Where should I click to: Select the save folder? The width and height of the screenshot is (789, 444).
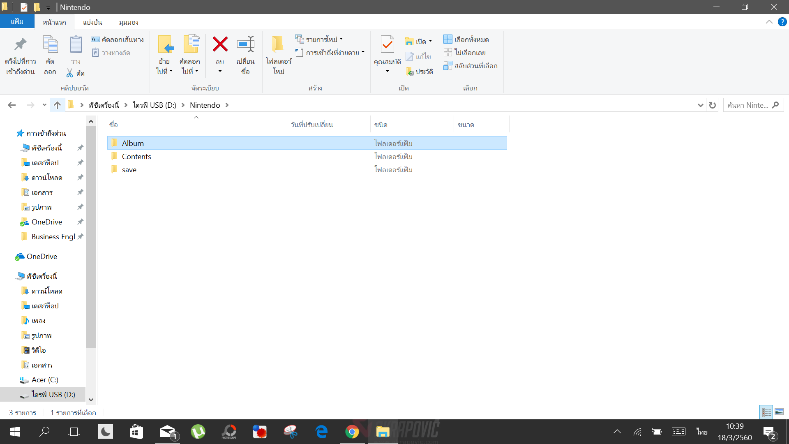point(307,169)
